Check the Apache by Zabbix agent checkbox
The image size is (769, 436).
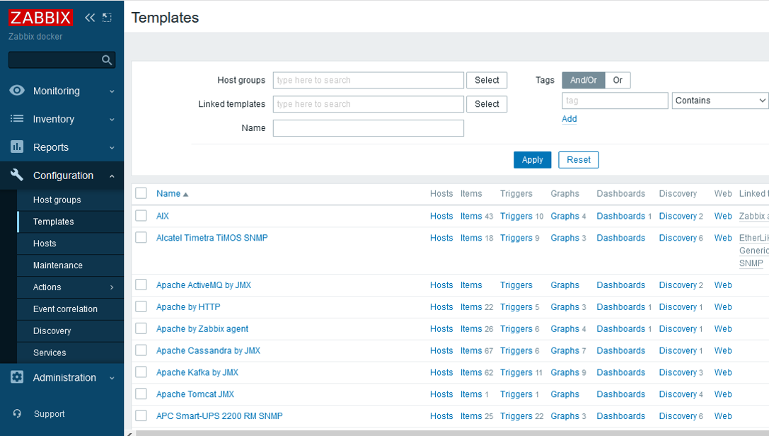[x=141, y=328]
